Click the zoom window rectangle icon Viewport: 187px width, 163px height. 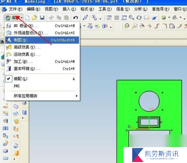pos(124,18)
